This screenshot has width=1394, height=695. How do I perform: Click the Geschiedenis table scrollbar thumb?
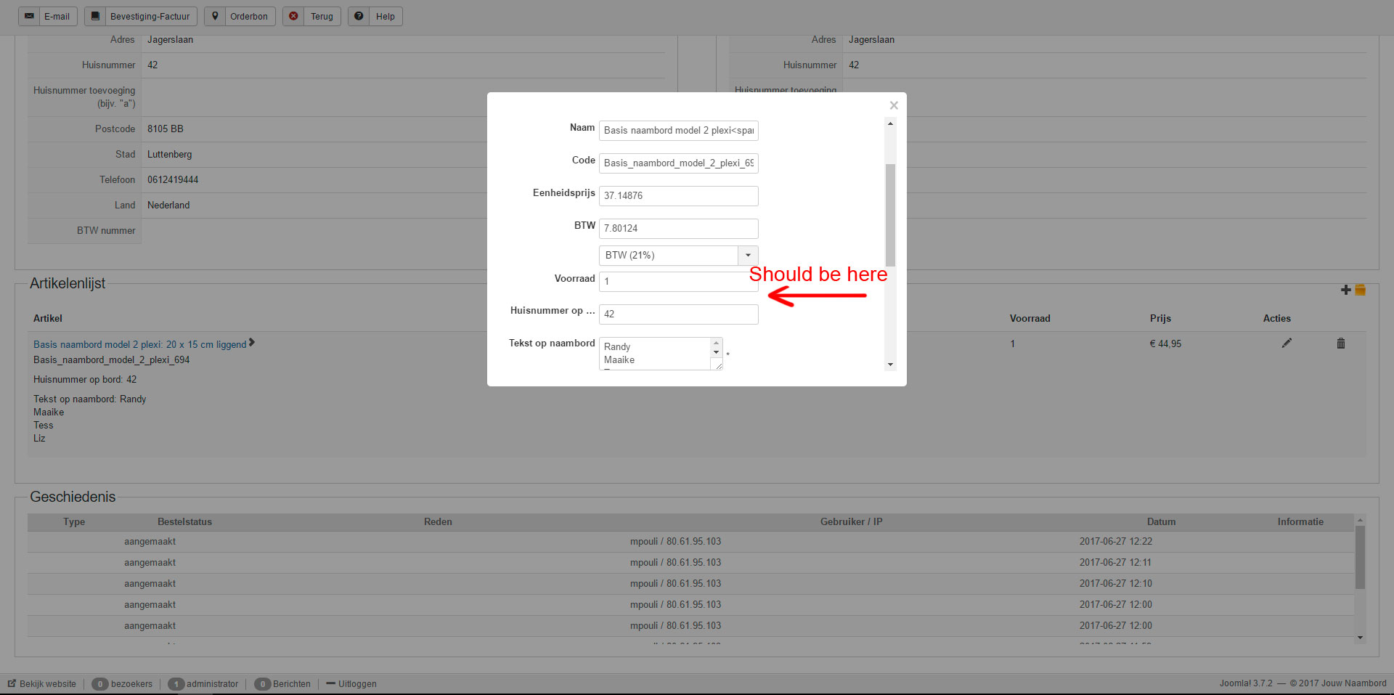(1360, 557)
